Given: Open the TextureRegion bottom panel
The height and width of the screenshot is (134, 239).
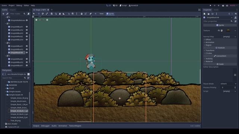Looking at the screenshot, I should point(75,126).
